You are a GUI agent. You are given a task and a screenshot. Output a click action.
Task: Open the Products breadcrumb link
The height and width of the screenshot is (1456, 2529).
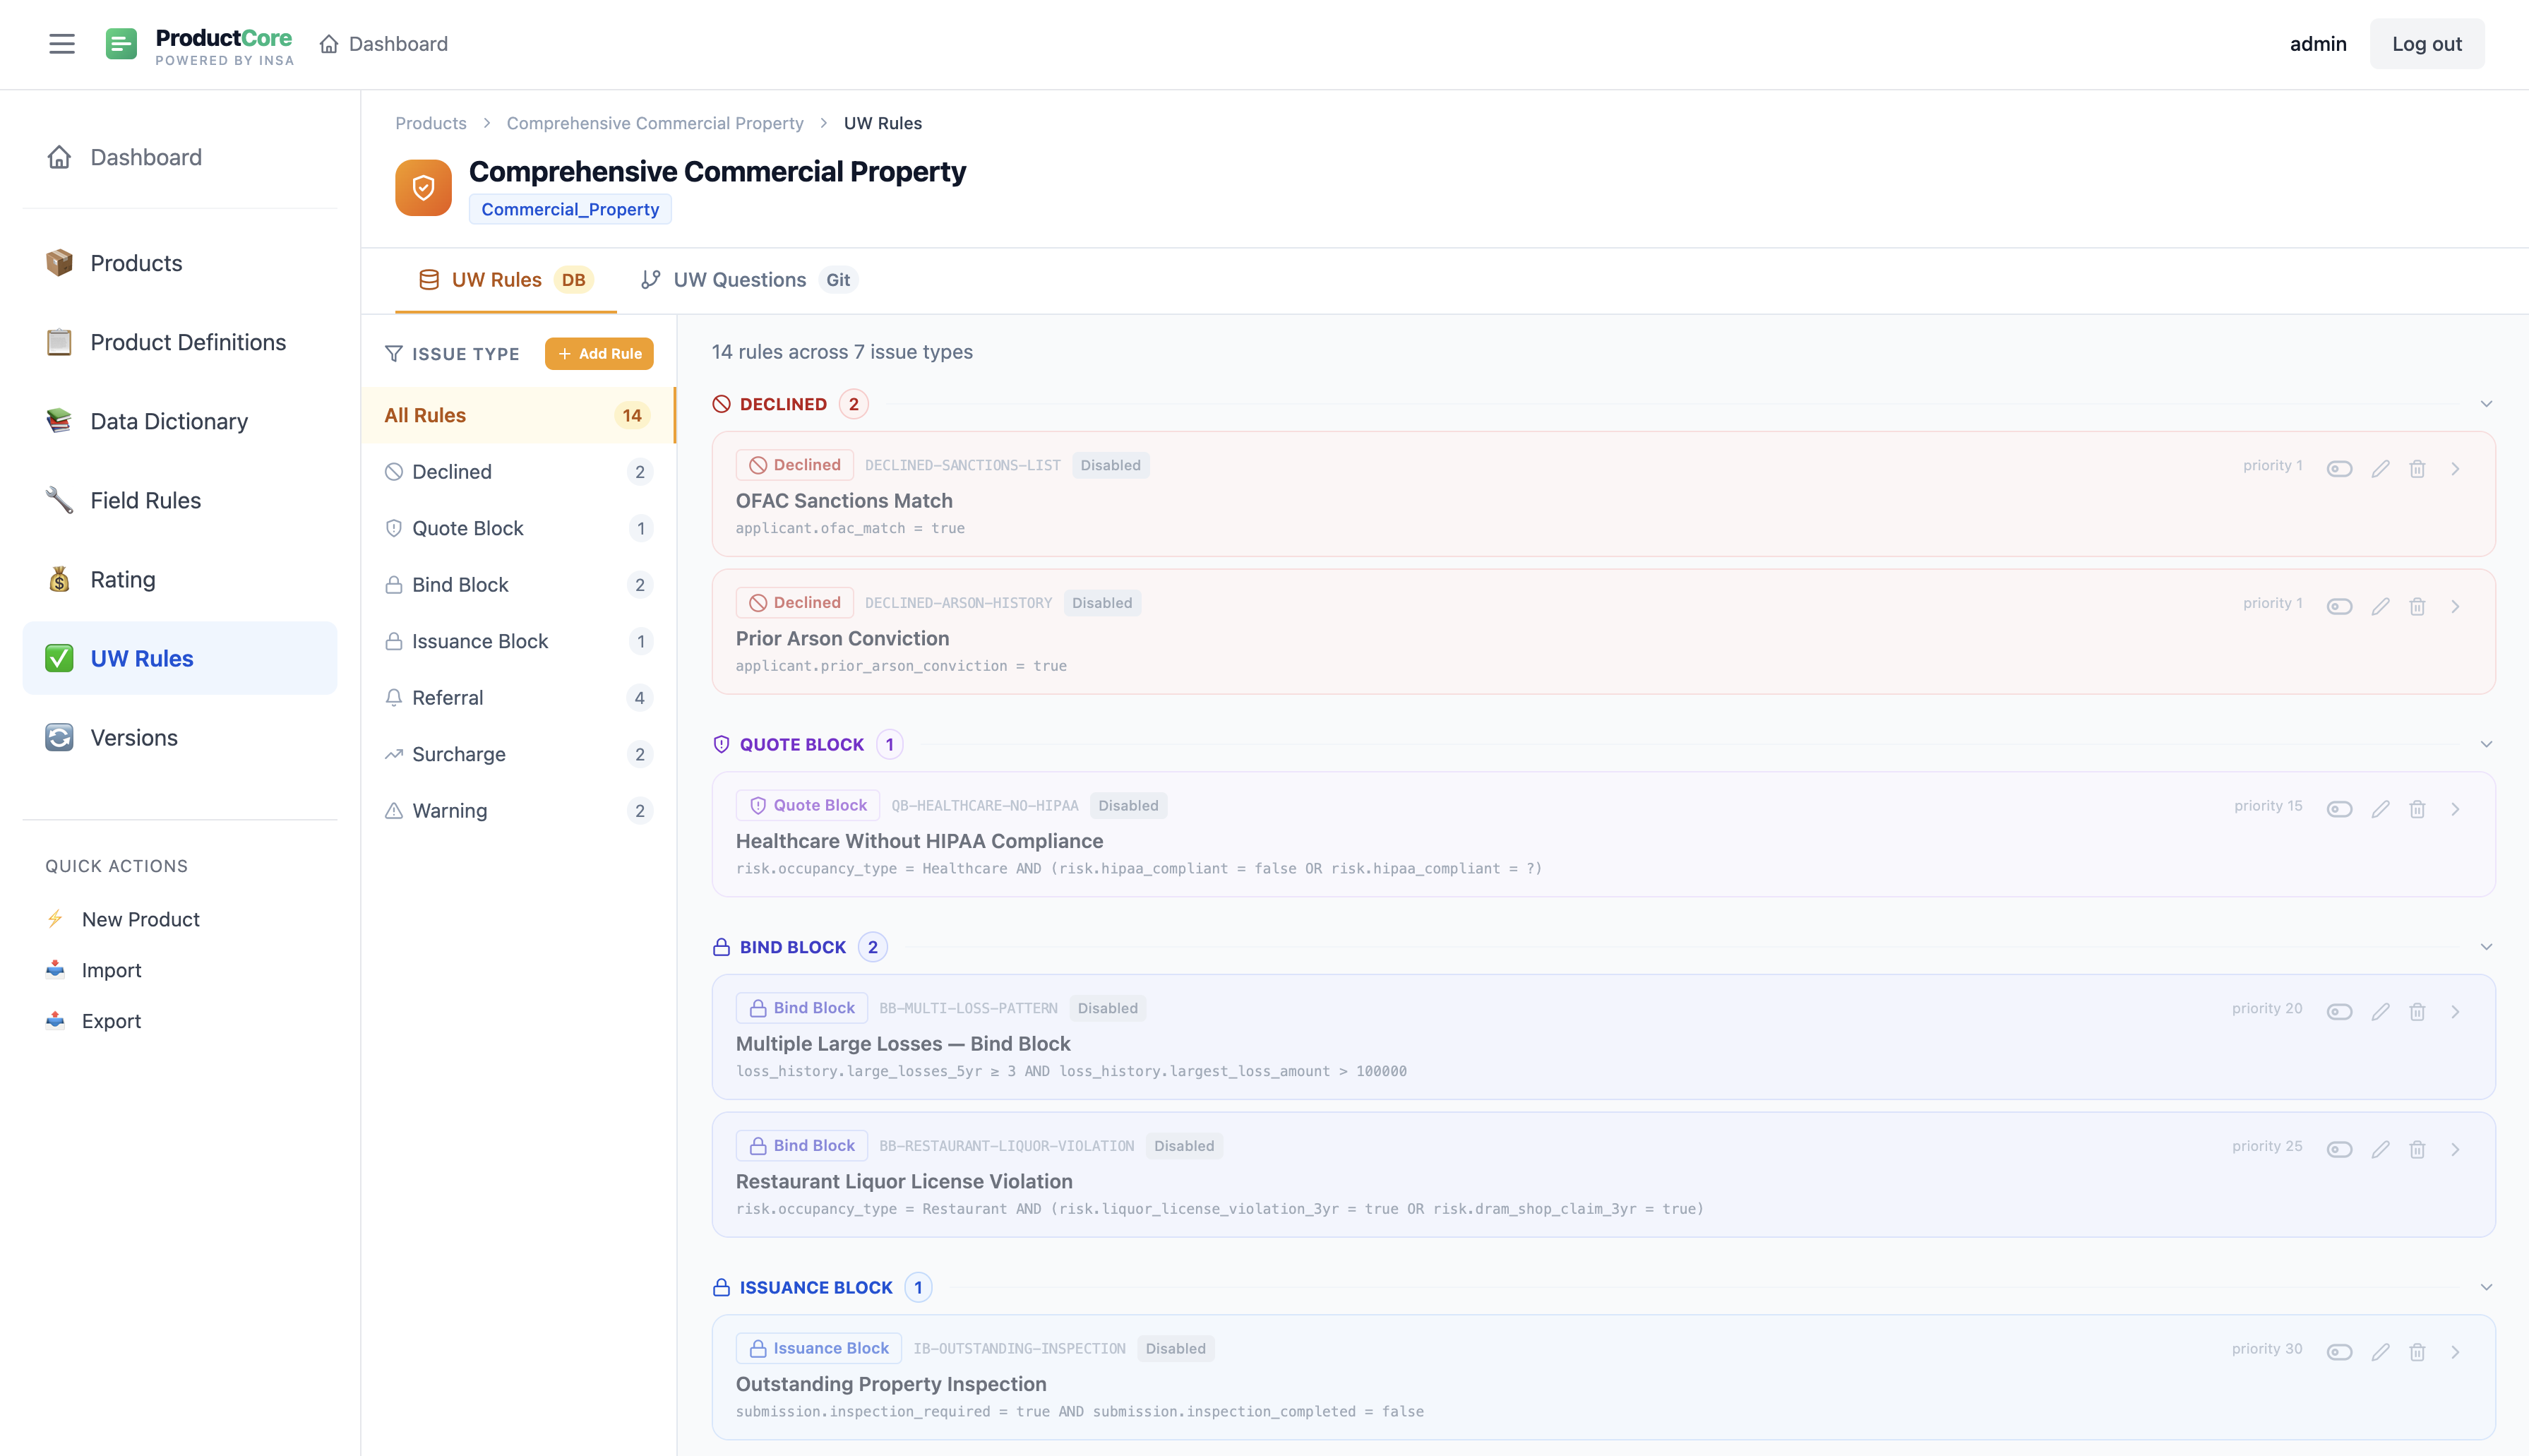pyautogui.click(x=431, y=123)
